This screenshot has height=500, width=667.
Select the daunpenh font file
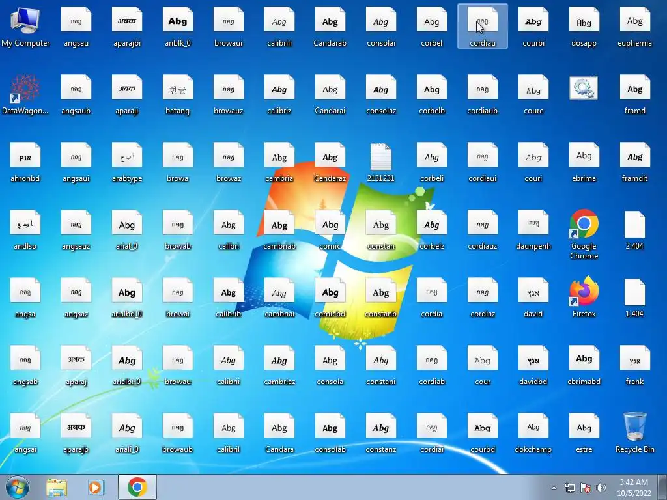coord(533,230)
